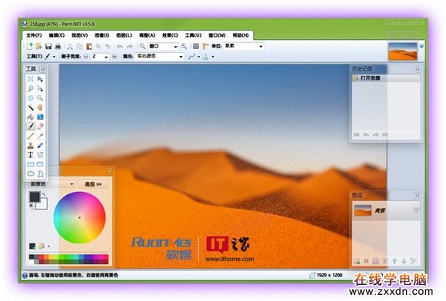The height and width of the screenshot is (301, 446).
Task: Toggle the pixel grid button
Action: point(196,46)
